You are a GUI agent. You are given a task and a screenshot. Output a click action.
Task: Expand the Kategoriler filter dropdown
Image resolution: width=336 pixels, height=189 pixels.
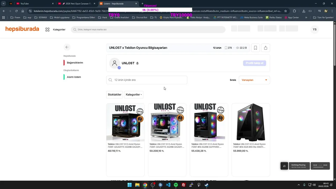pos(134,94)
